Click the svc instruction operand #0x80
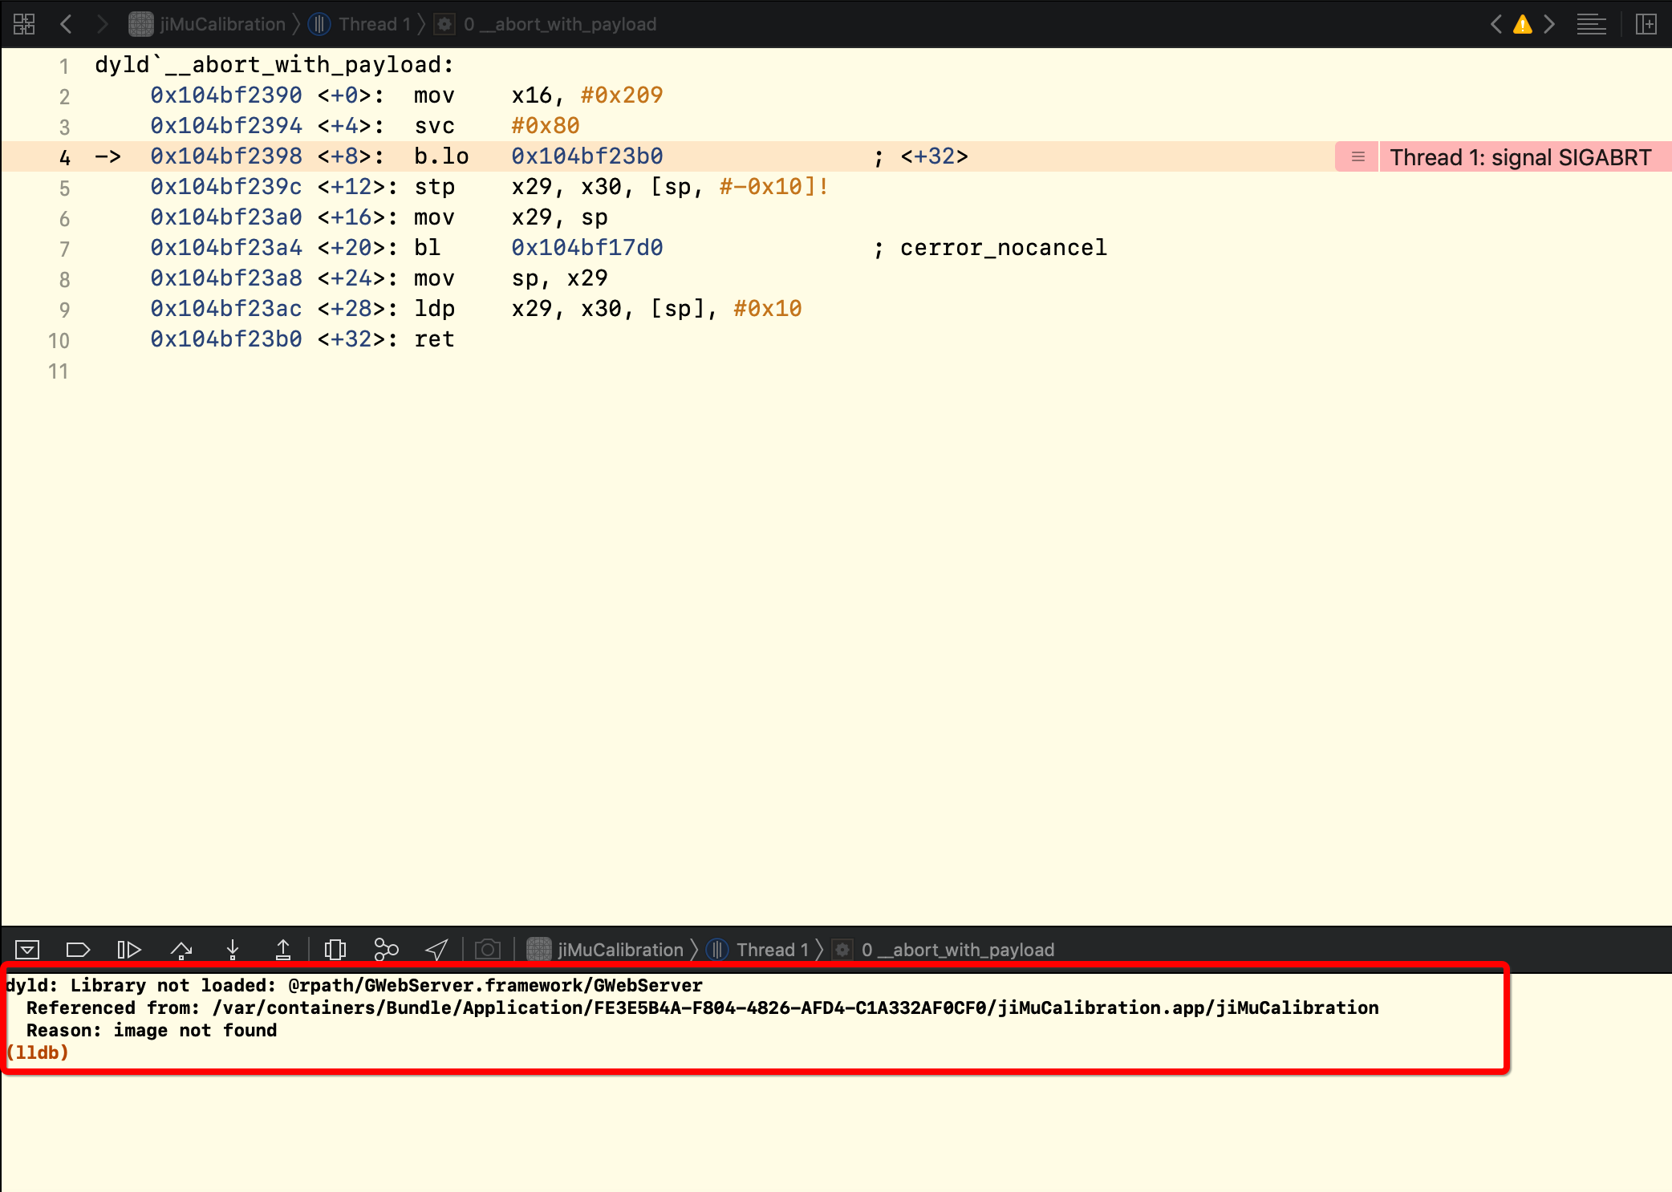Image resolution: width=1672 pixels, height=1192 pixels. [546, 126]
